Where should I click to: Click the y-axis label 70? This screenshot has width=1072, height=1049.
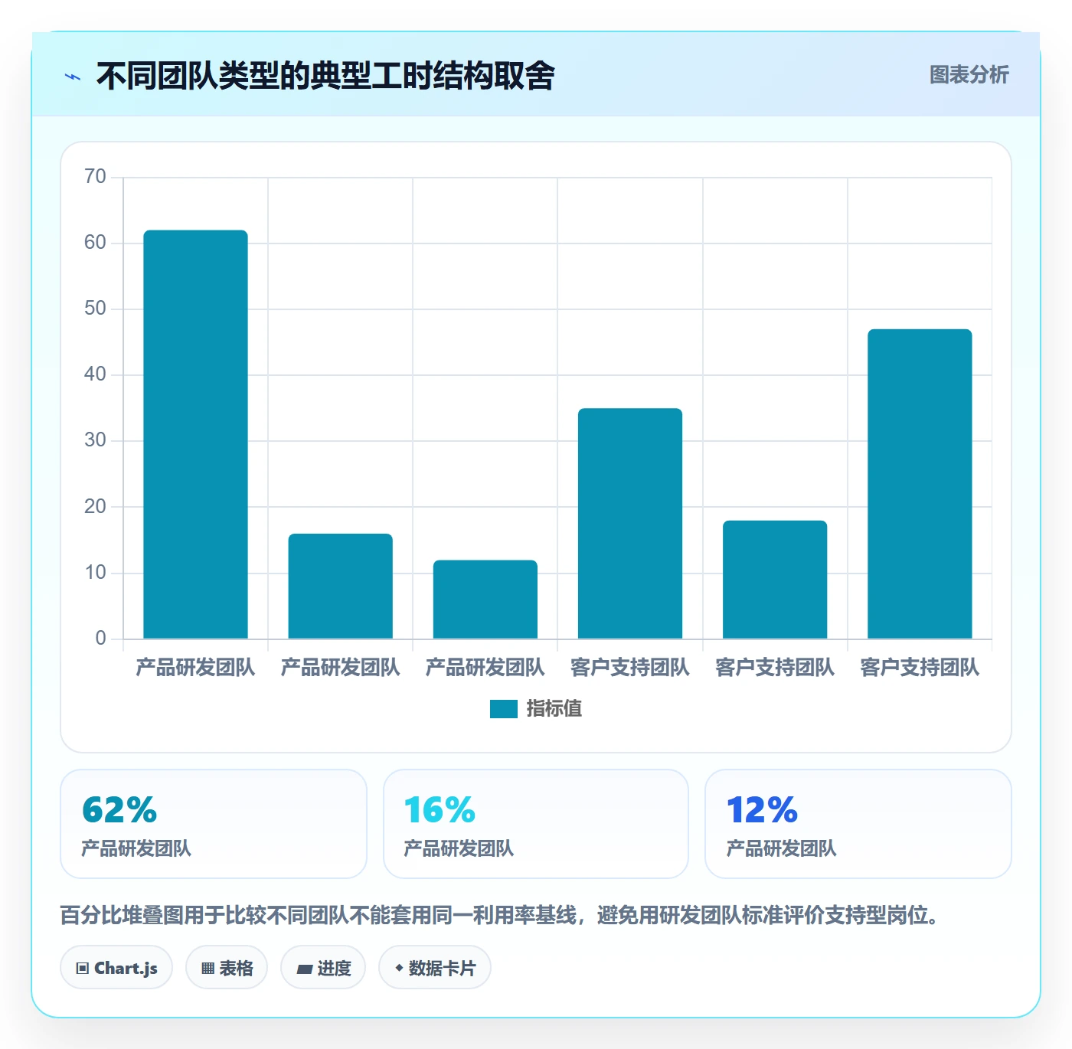click(x=96, y=177)
